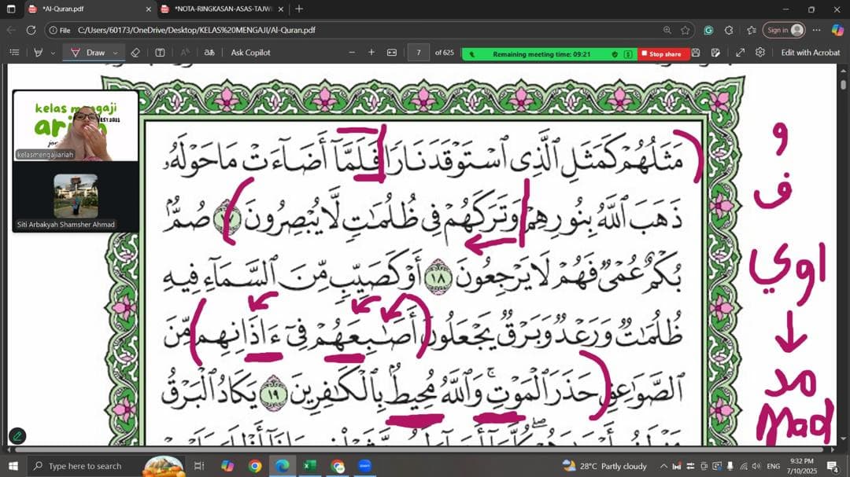Open the address bar Zoom magnifier icon
Viewport: 850px width, 477px height.
click(667, 31)
